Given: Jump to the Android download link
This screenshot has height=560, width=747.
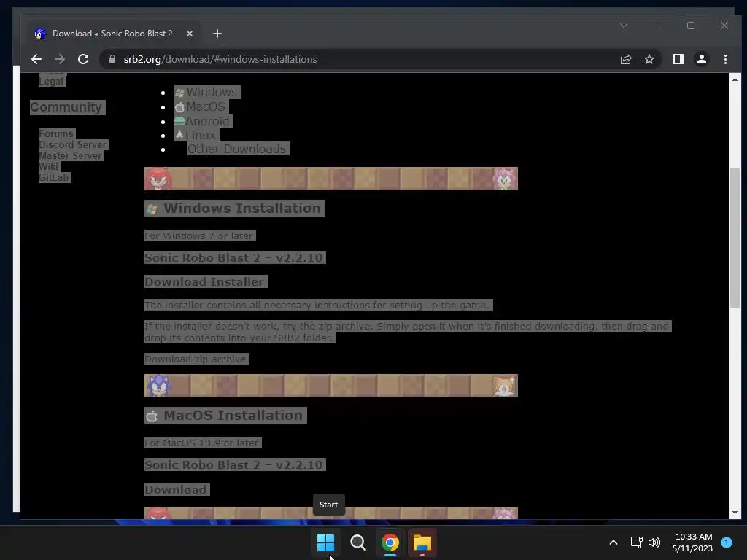Looking at the screenshot, I should coord(207,121).
